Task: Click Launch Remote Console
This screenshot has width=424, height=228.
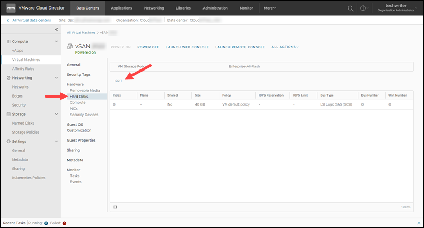Action: (x=240, y=47)
